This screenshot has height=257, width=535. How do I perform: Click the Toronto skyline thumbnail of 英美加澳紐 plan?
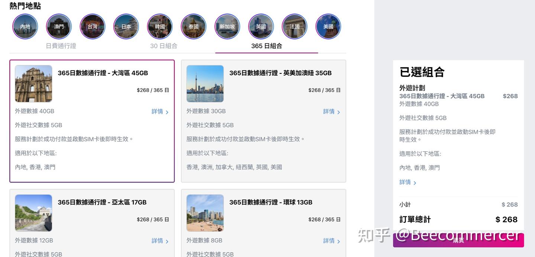[205, 84]
